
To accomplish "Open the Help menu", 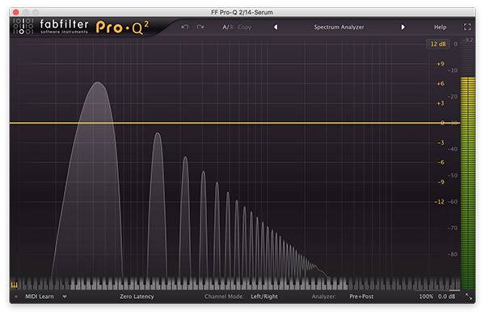I will (x=440, y=27).
